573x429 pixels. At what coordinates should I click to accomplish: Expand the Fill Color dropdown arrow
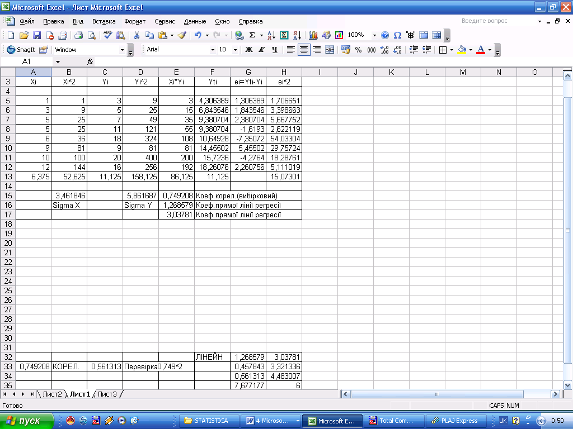471,50
